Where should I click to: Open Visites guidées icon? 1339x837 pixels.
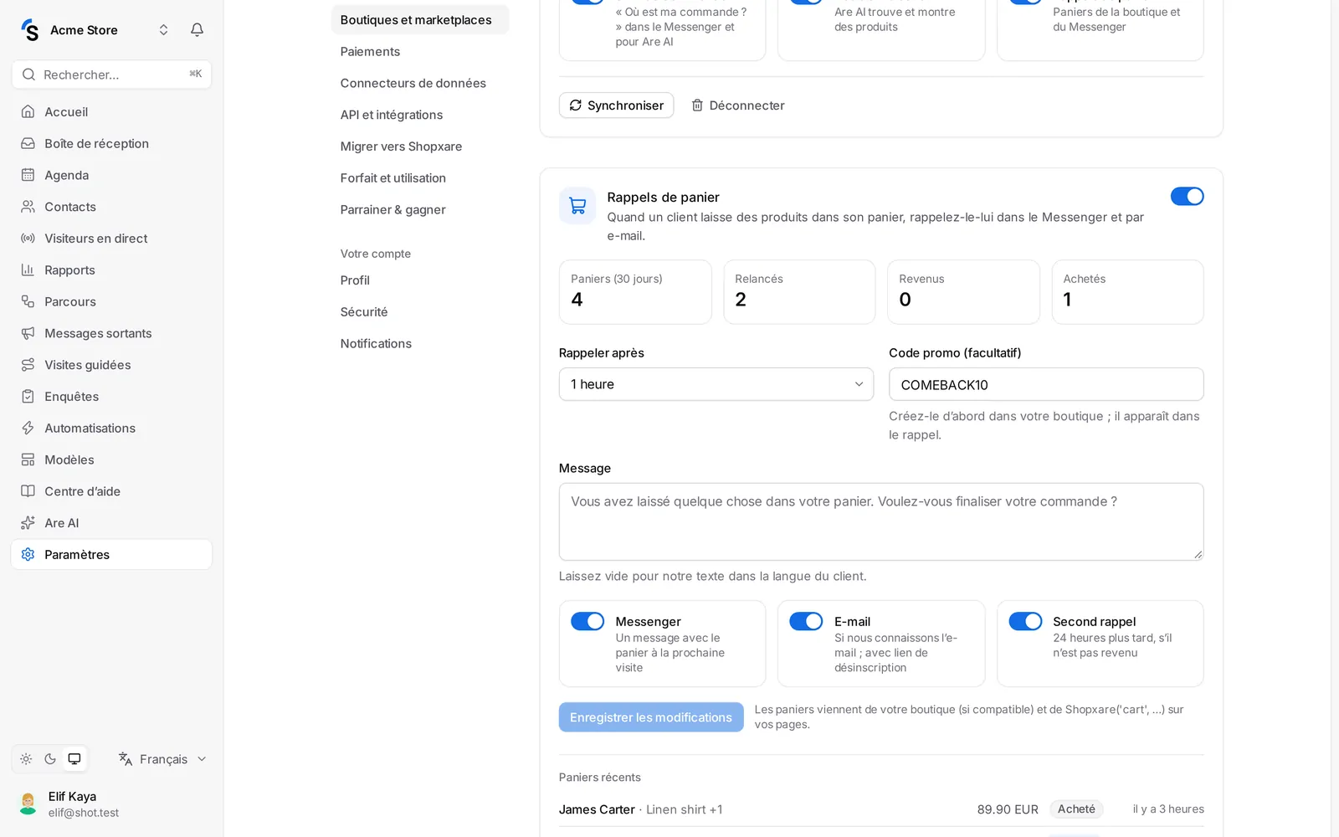(x=28, y=365)
